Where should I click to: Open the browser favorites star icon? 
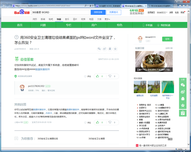pos(184,6)
